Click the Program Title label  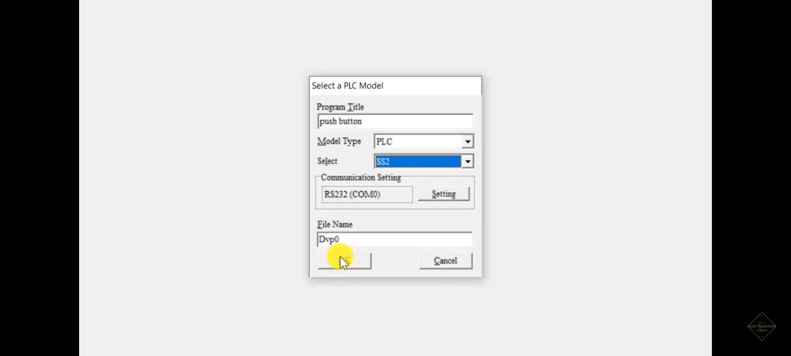(340, 107)
